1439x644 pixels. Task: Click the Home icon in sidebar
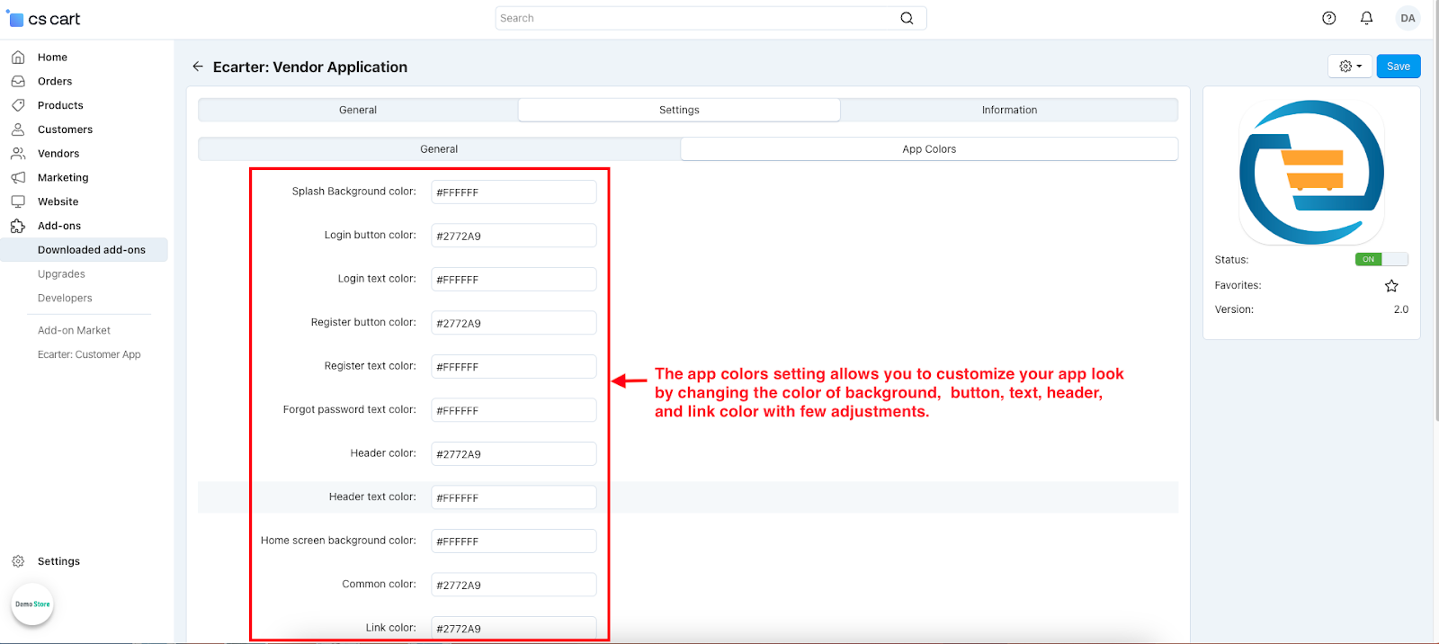click(x=18, y=57)
